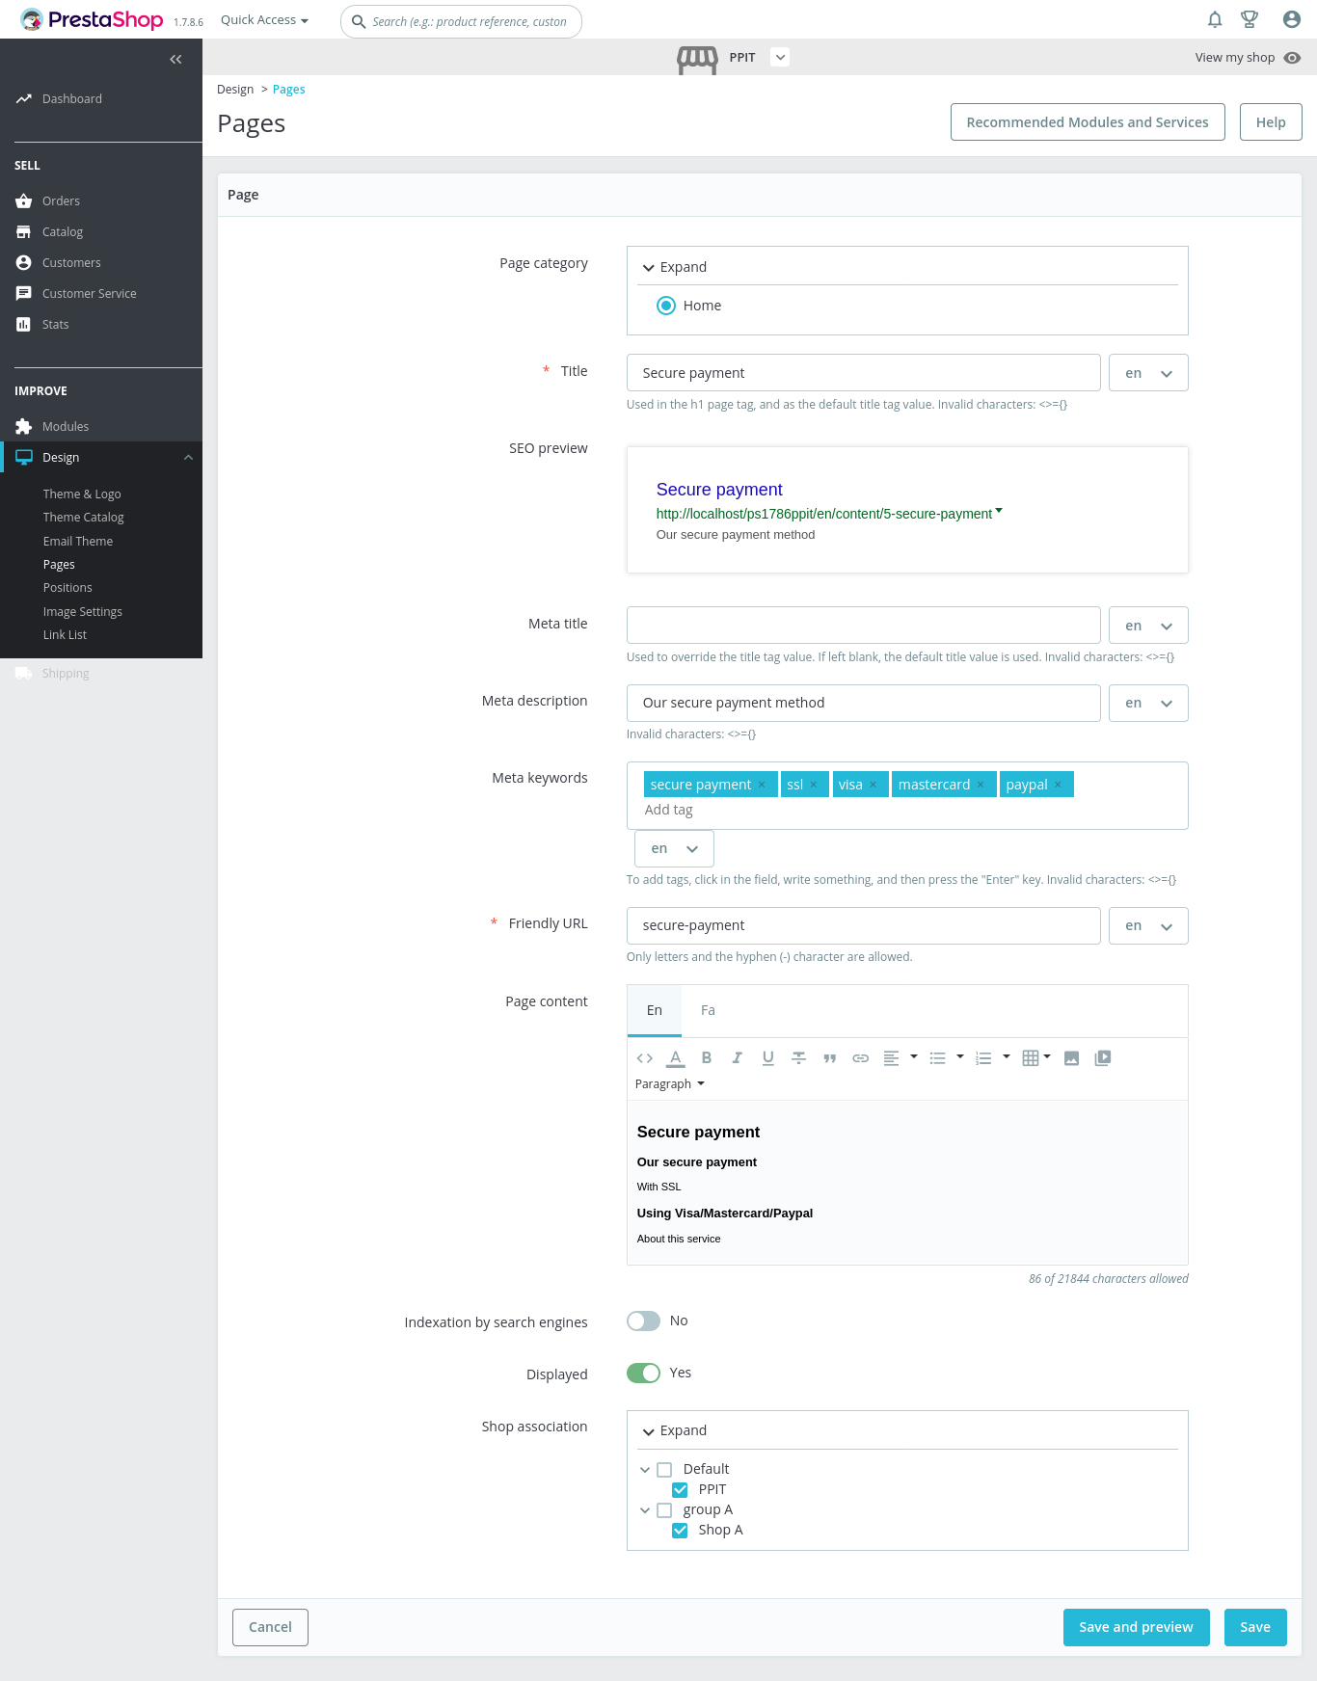The width and height of the screenshot is (1317, 1681).
Task: Check the group A checkbox
Action: 664,1510
